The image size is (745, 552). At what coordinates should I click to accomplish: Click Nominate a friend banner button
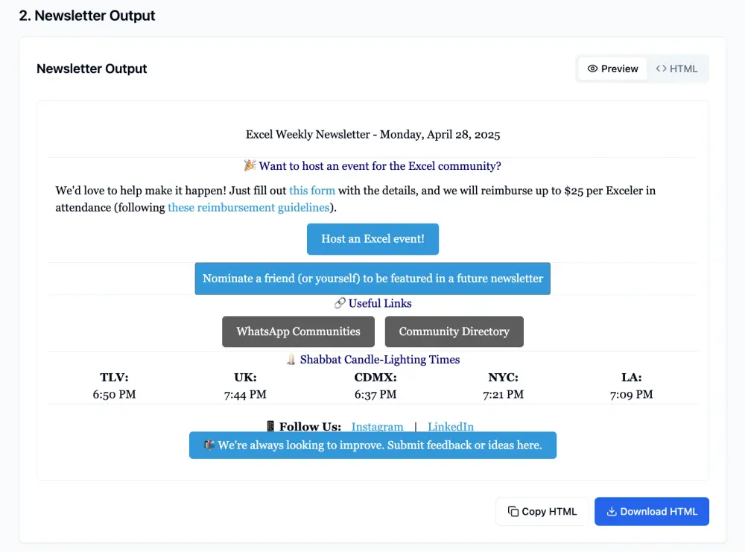tap(372, 279)
